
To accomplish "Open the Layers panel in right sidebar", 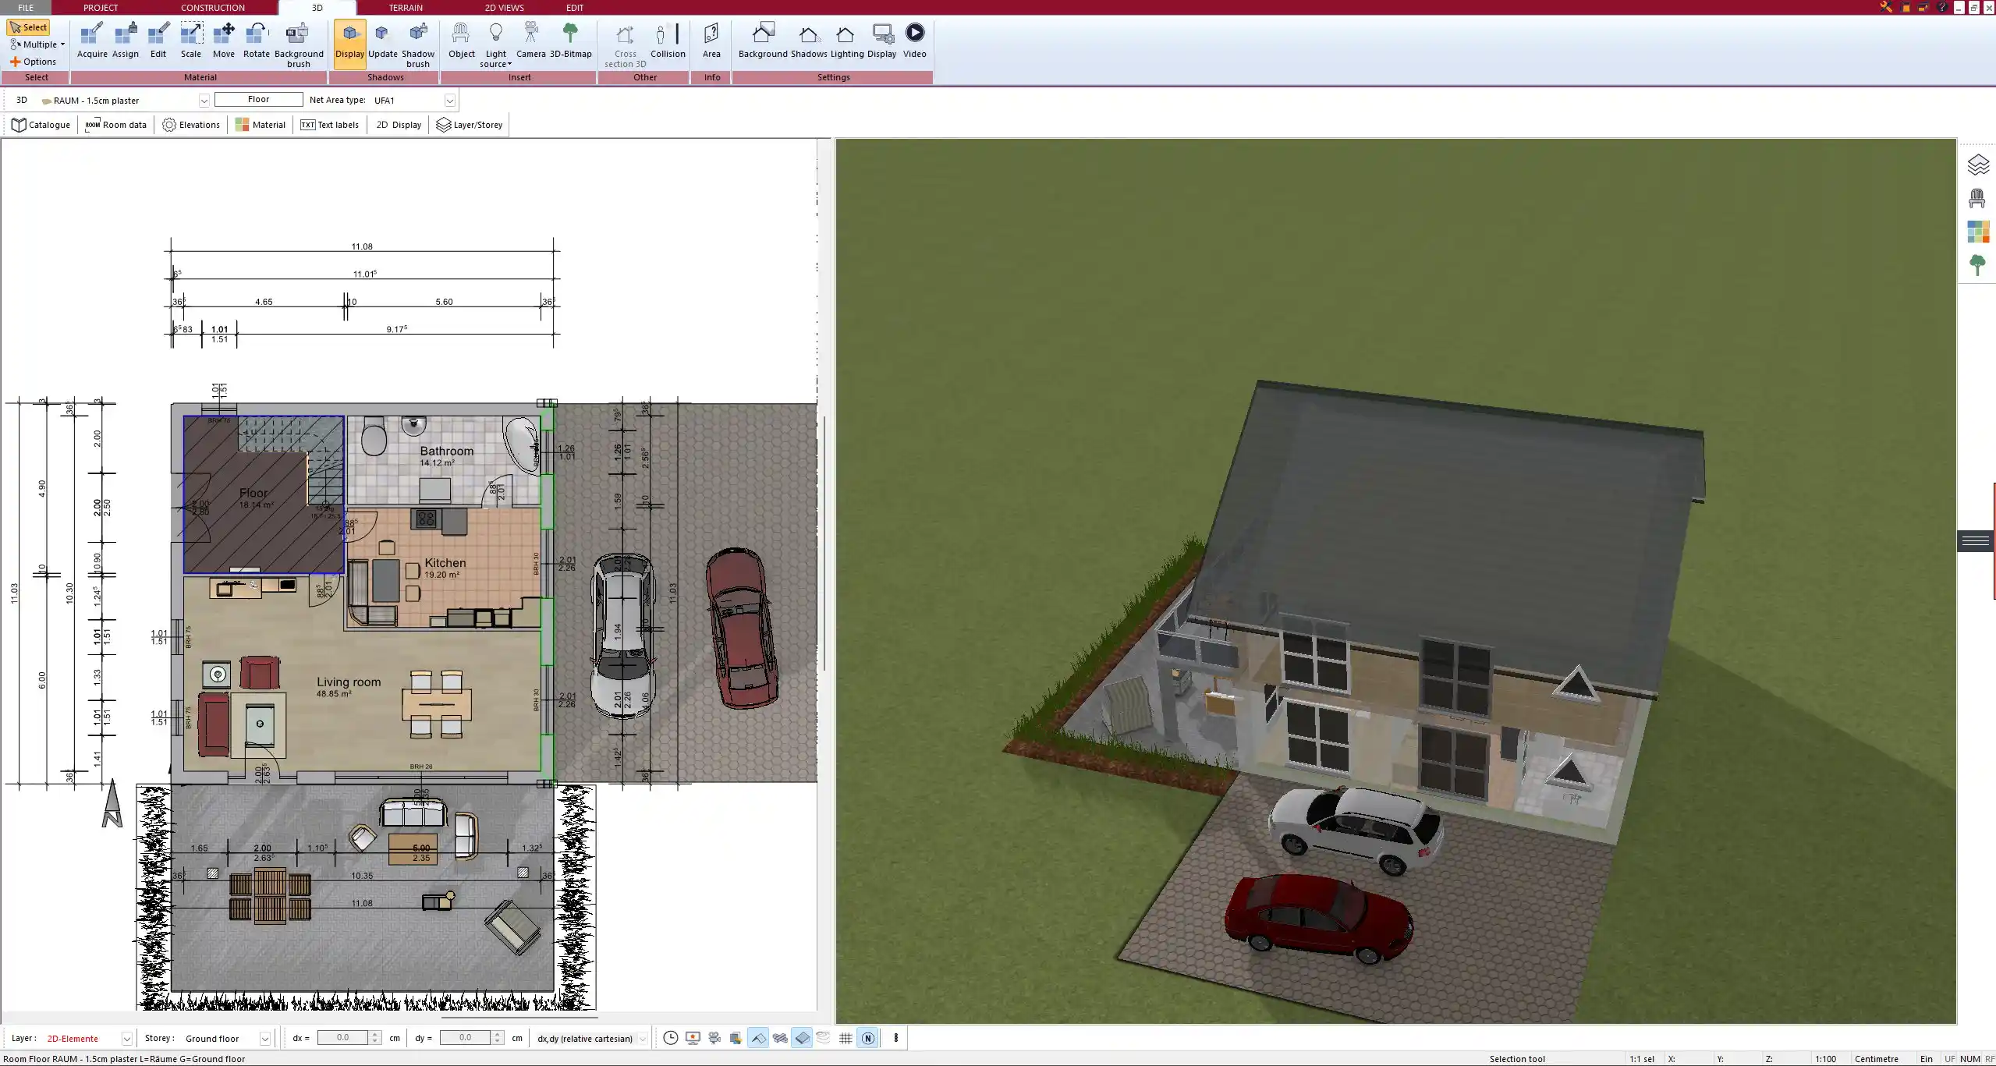I will tap(1979, 164).
